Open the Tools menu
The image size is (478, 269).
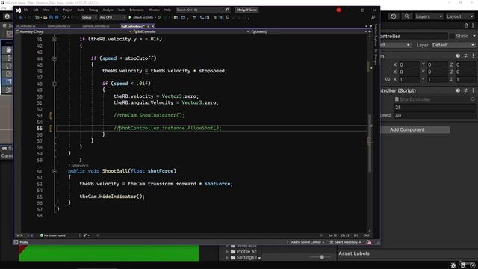pyautogui.click(x=121, y=10)
